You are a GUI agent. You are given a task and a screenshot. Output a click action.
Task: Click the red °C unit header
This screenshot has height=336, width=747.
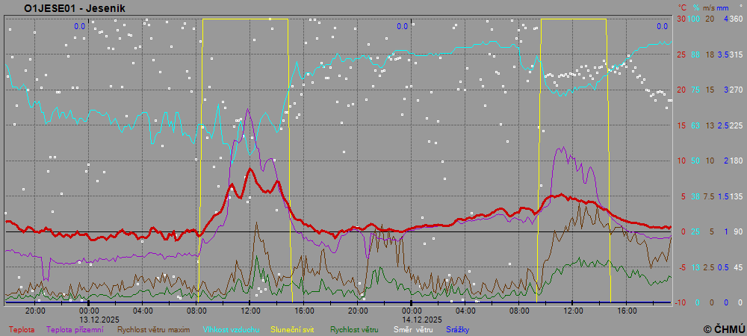coord(681,7)
